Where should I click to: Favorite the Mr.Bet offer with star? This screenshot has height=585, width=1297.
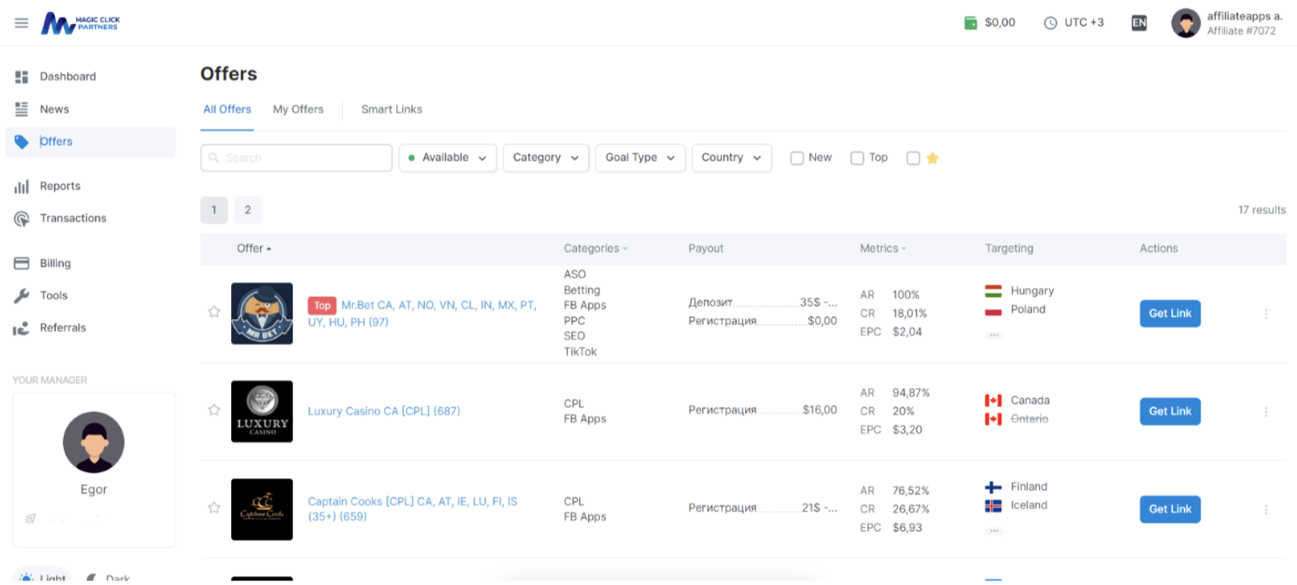click(214, 311)
